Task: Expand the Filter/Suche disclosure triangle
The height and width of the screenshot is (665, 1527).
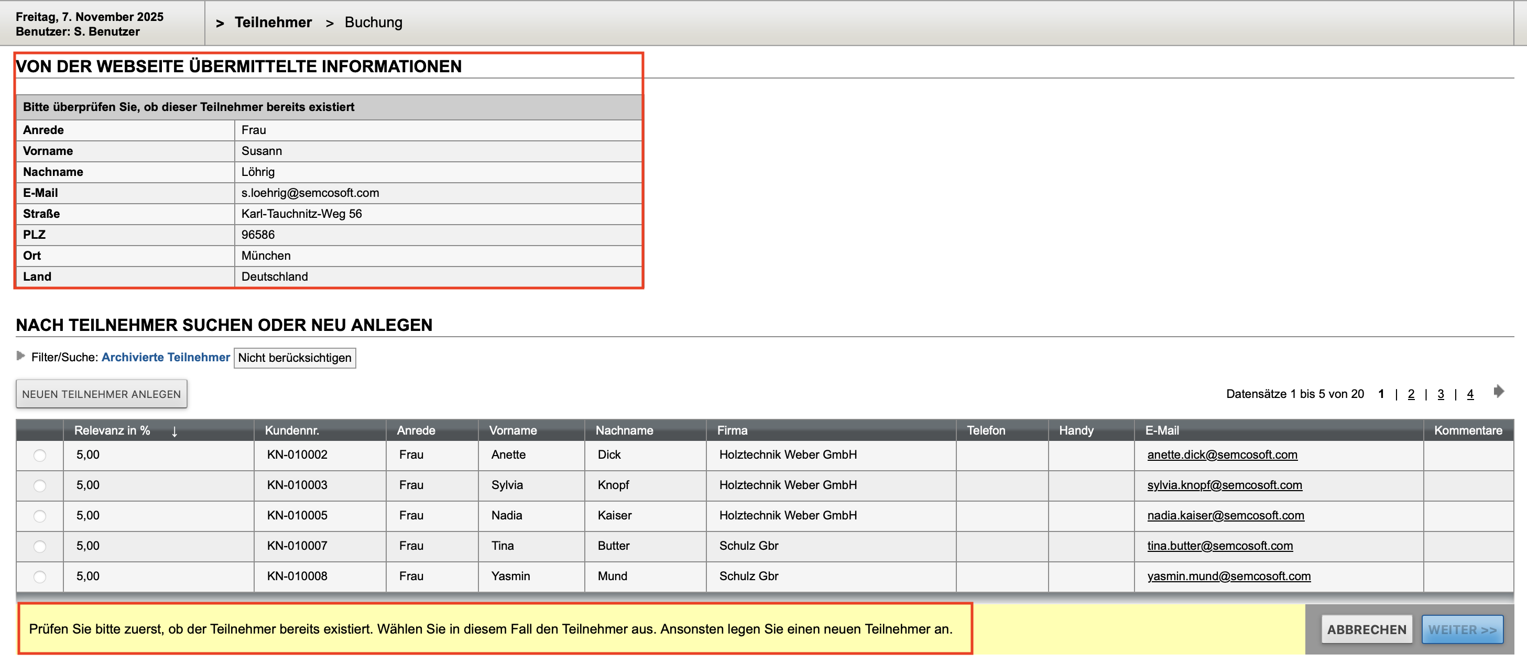Action: tap(21, 356)
